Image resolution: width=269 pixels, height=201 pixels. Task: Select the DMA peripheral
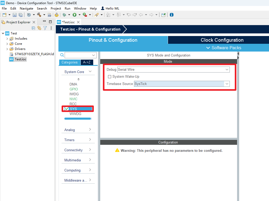73,84
